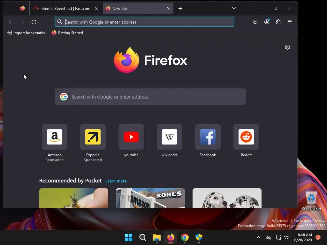Open Pocket story with Kohl's Amazon image

point(150,198)
